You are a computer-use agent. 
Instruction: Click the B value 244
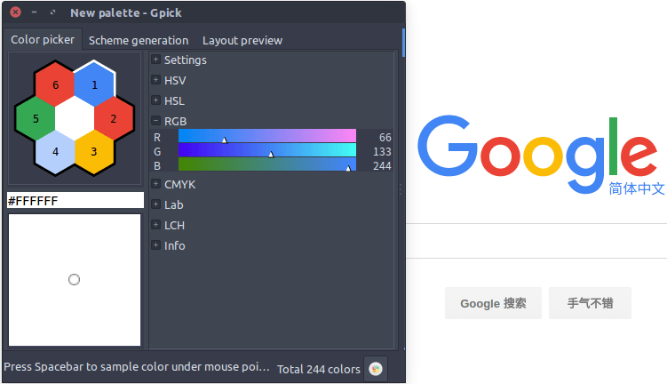(382, 165)
